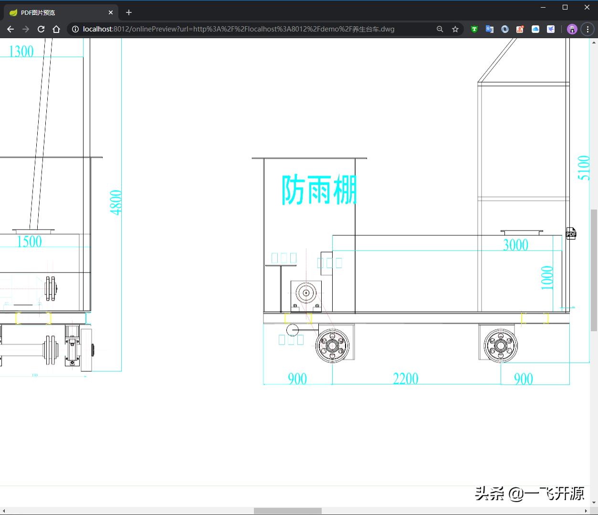Reload the preview page
The width and height of the screenshot is (598, 515).
41,29
